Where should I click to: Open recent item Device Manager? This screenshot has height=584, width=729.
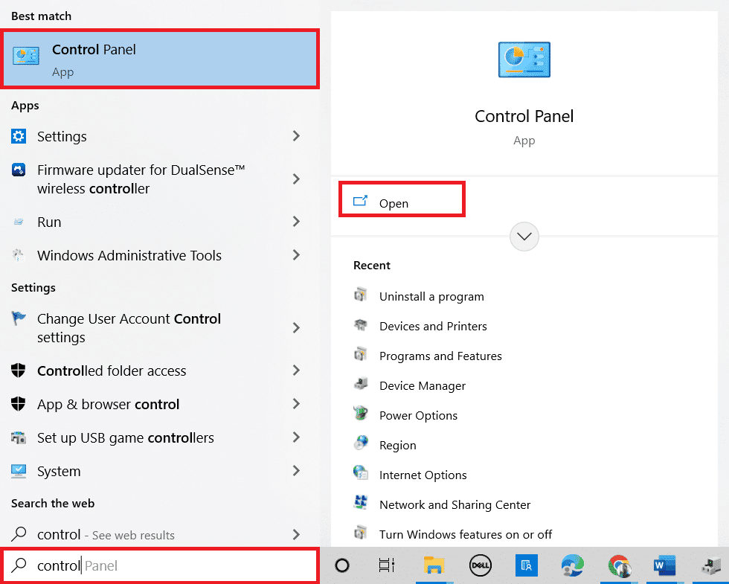point(423,386)
